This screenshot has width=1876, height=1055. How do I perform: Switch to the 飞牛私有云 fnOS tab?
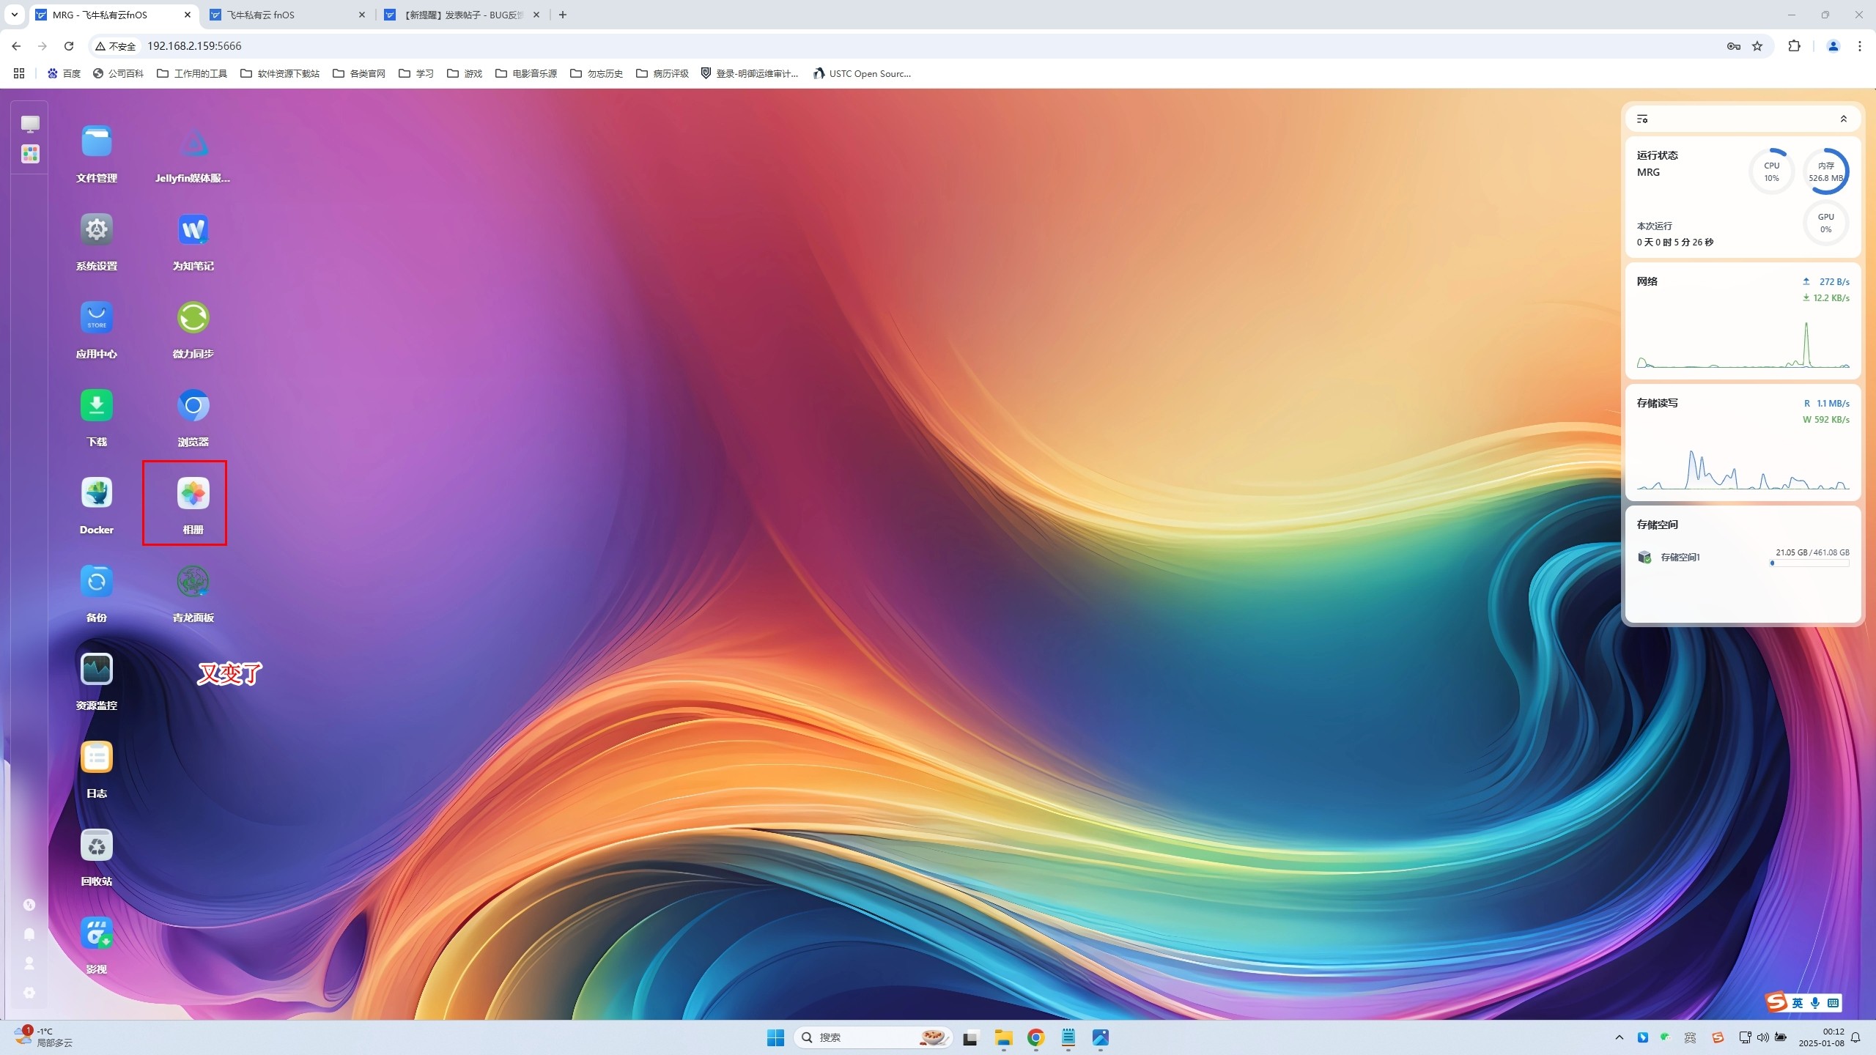point(288,15)
